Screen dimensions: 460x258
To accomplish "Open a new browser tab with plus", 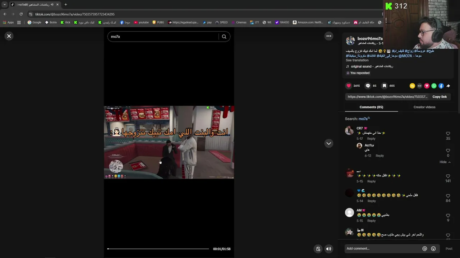I will (x=65, y=5).
